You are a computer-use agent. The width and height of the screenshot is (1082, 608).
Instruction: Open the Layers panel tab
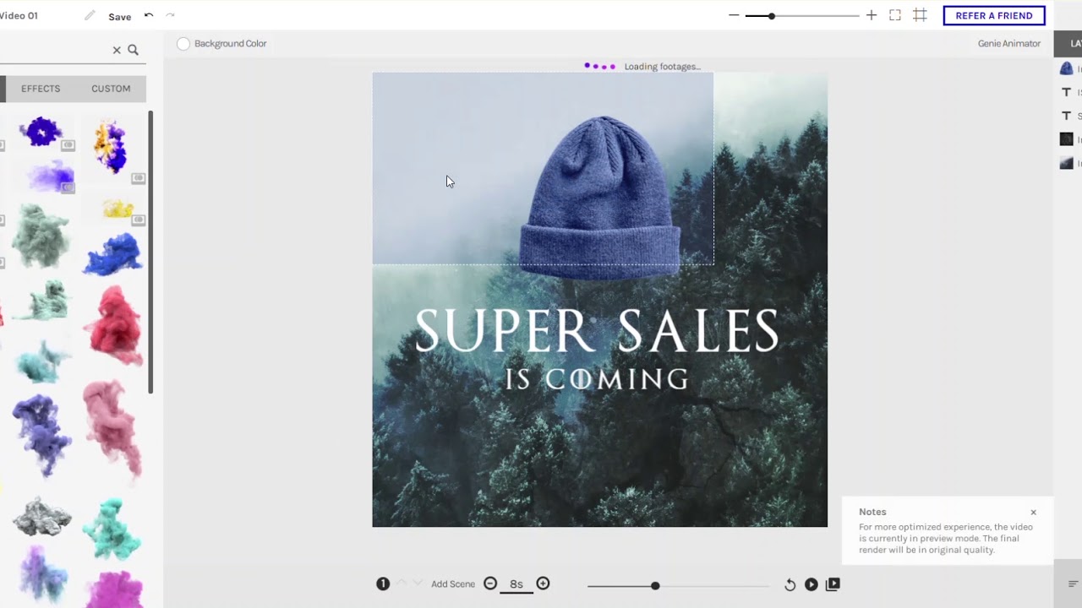(x=1068, y=44)
